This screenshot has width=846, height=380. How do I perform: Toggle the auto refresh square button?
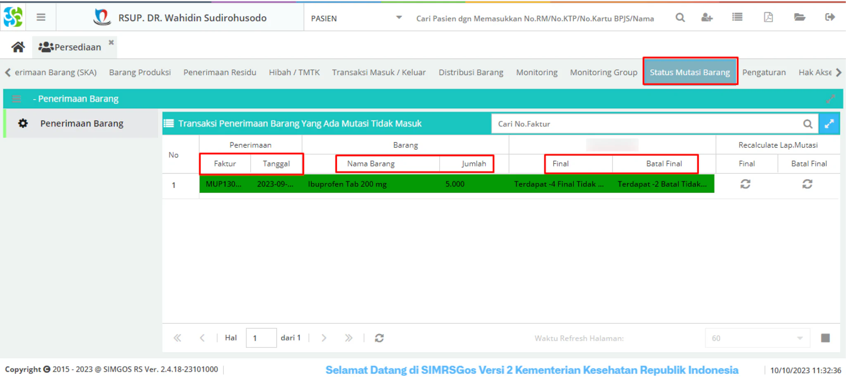825,338
